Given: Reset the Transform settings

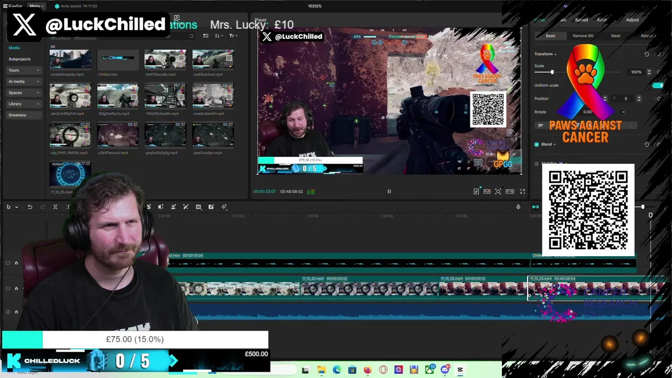Looking at the screenshot, I should pos(647,54).
